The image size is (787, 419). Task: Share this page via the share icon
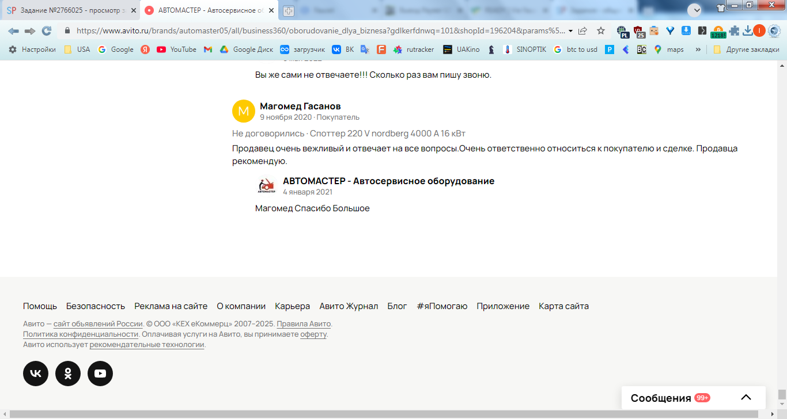(x=583, y=31)
